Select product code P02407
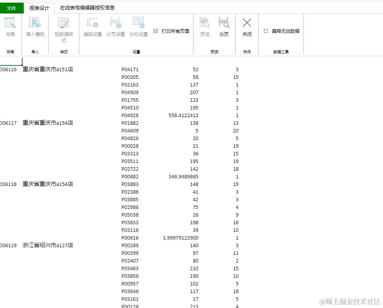 130,261
